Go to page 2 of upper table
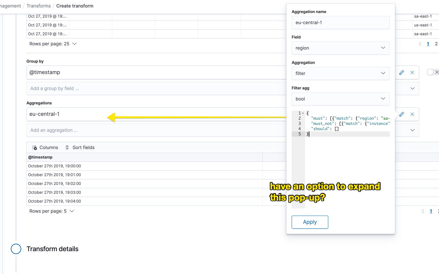 tap(436, 44)
